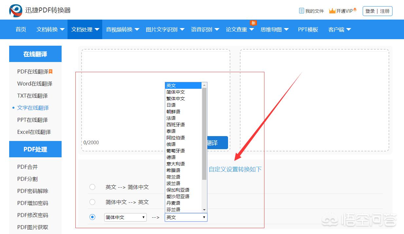Click the bookmark icon beside PDF在线翻译

point(50,71)
